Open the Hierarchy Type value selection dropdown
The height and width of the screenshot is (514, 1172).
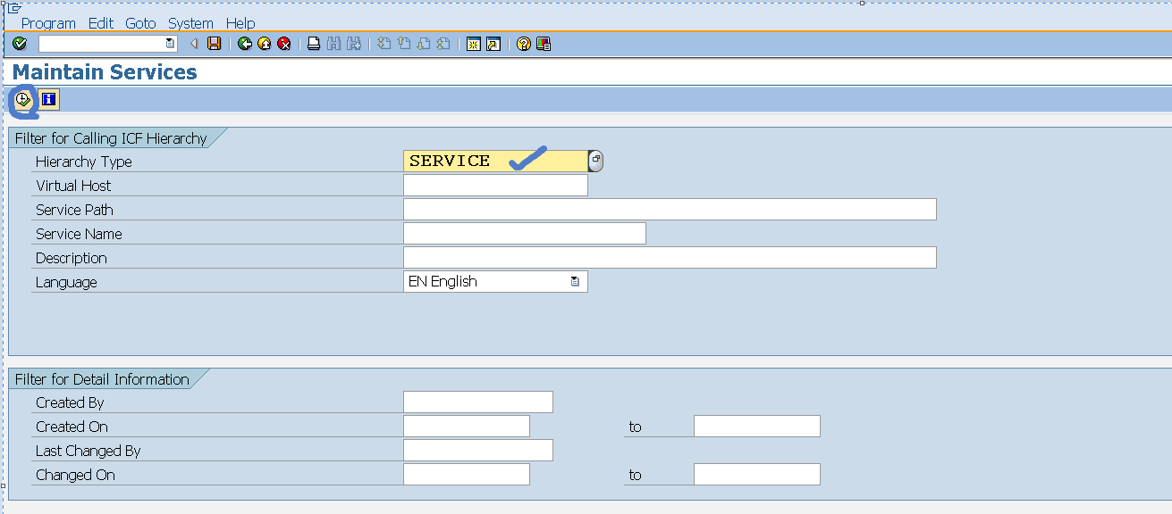pos(594,161)
